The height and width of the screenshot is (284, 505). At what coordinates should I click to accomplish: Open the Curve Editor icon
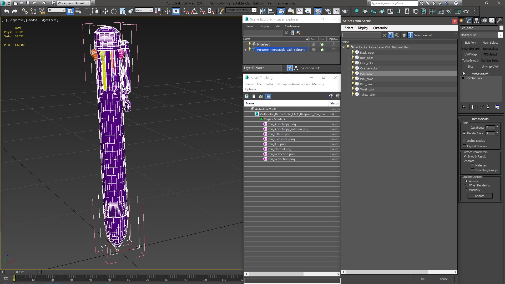pos(300,11)
